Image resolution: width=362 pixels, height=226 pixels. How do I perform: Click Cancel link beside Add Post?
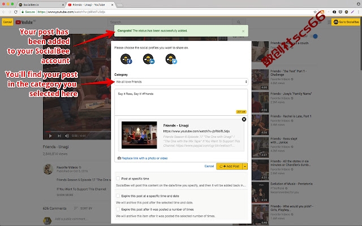[209, 166]
